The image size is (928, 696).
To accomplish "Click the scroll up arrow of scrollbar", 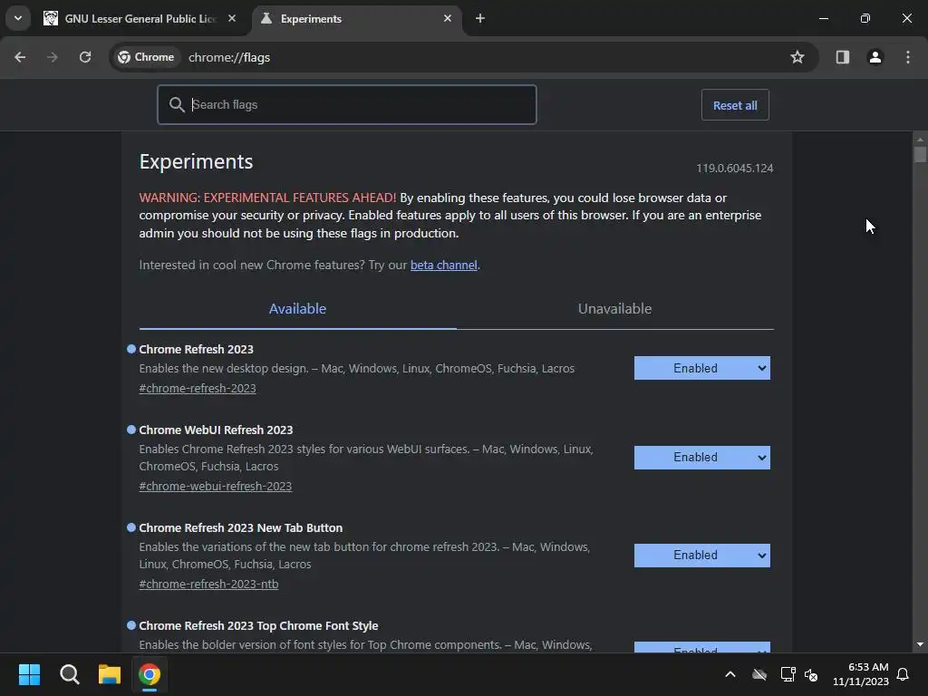I will click(x=920, y=139).
